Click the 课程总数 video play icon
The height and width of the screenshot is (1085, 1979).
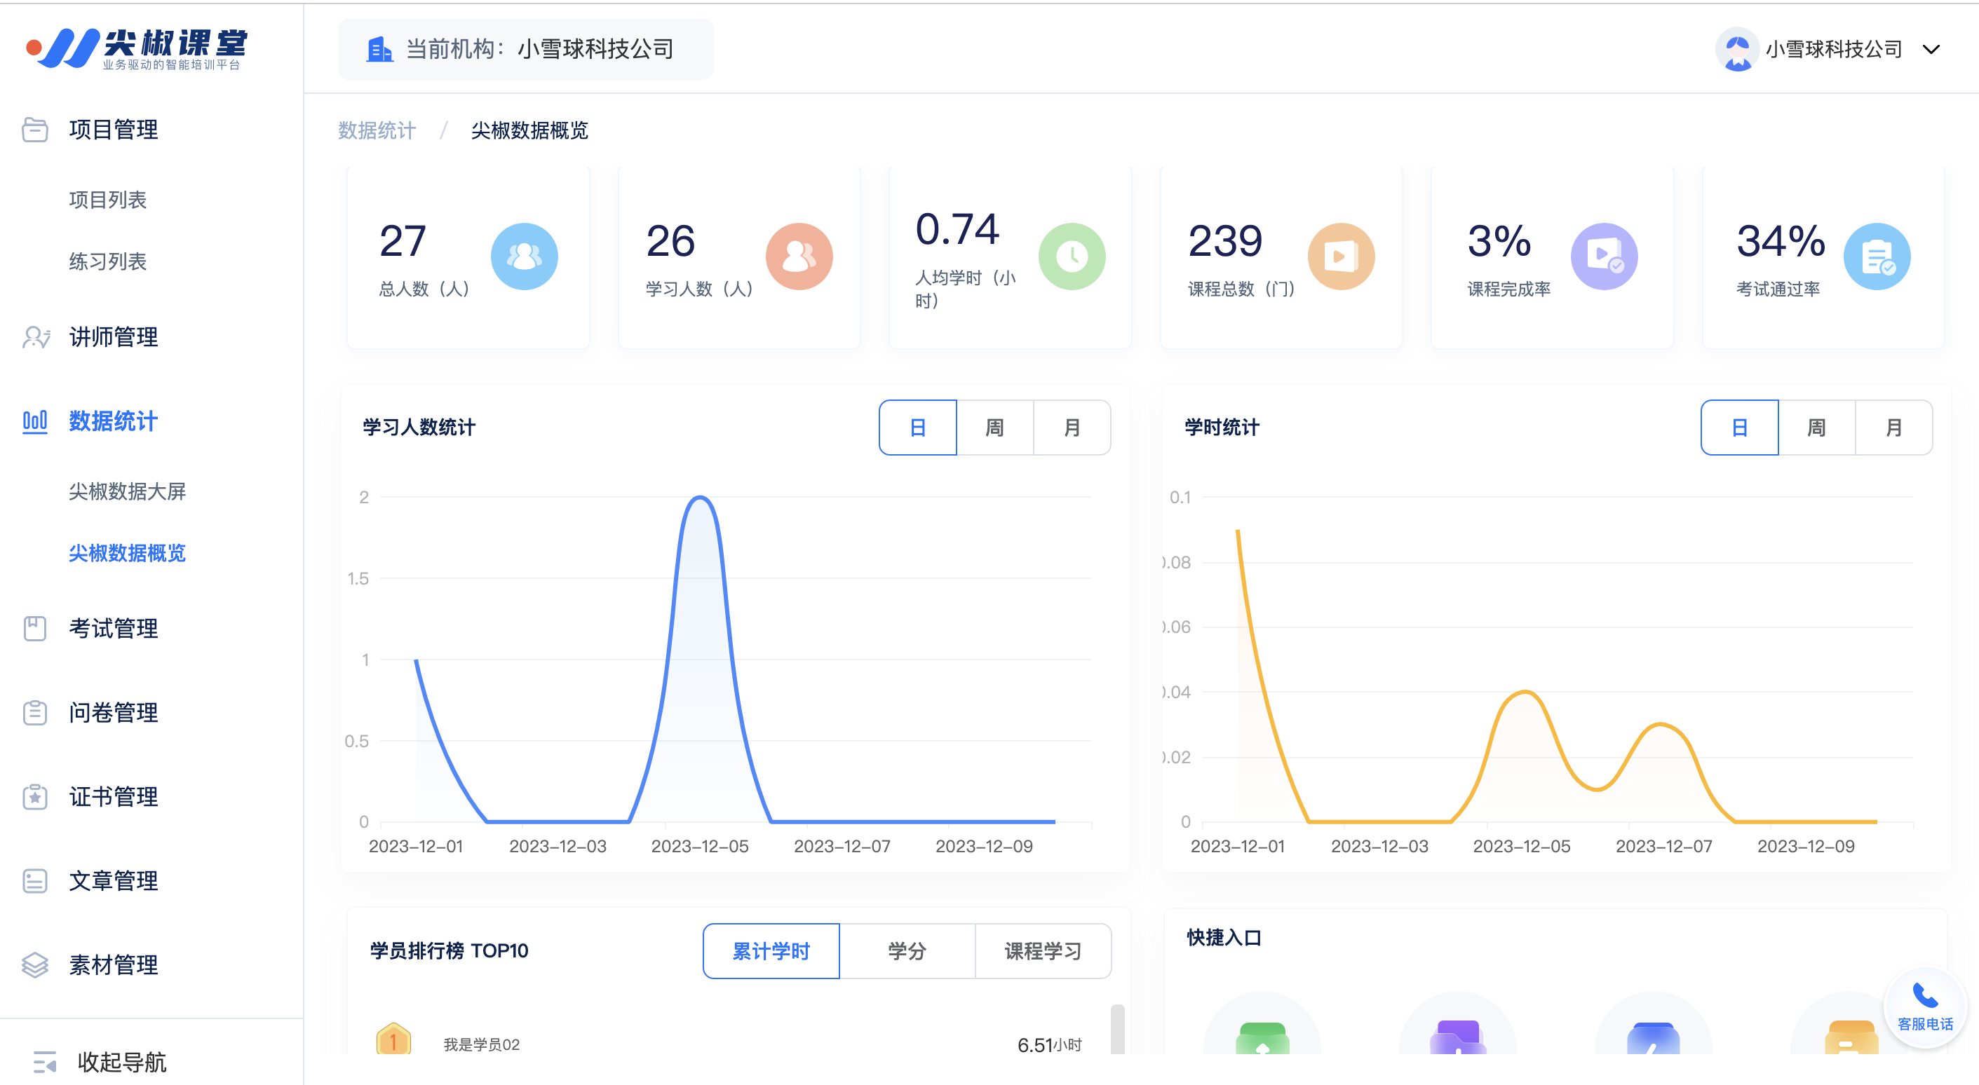[x=1341, y=257]
